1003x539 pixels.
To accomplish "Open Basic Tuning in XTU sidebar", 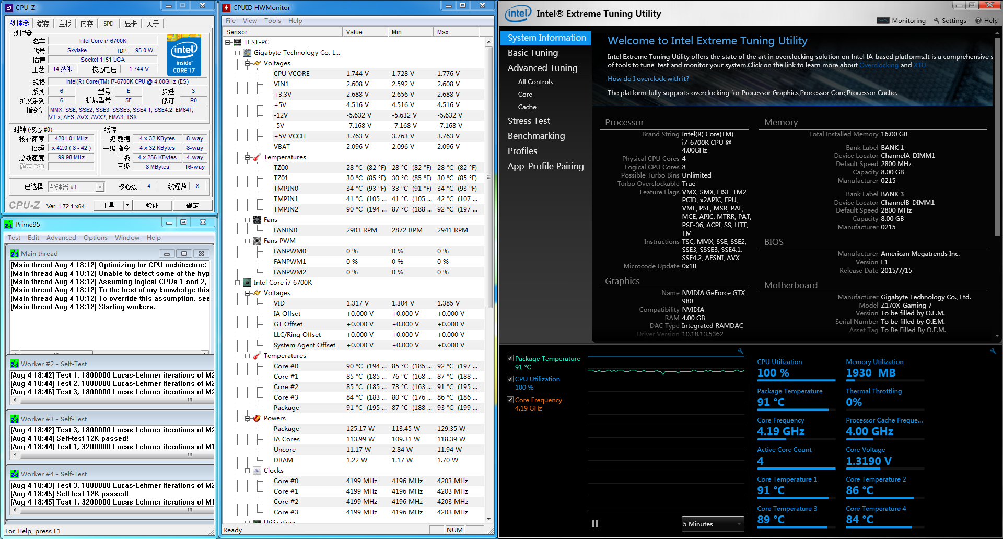I will [x=533, y=53].
